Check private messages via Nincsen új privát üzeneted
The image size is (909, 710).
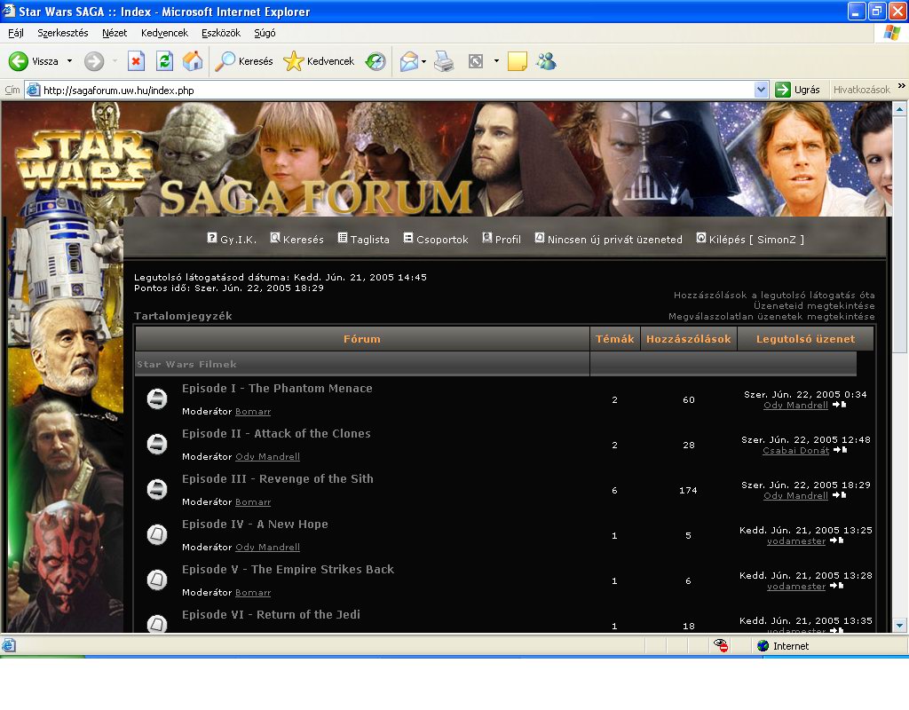609,239
